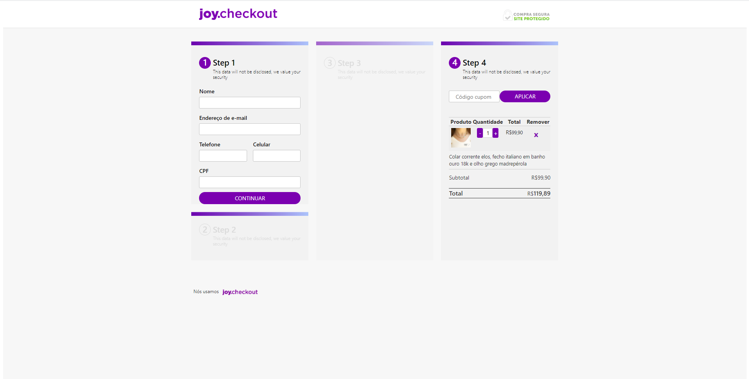Remove the product with the x icon
Viewport: 749px width, 379px height.
536,135
